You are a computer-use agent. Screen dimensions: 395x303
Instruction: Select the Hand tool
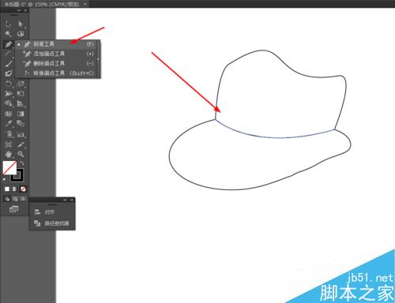pos(9,154)
